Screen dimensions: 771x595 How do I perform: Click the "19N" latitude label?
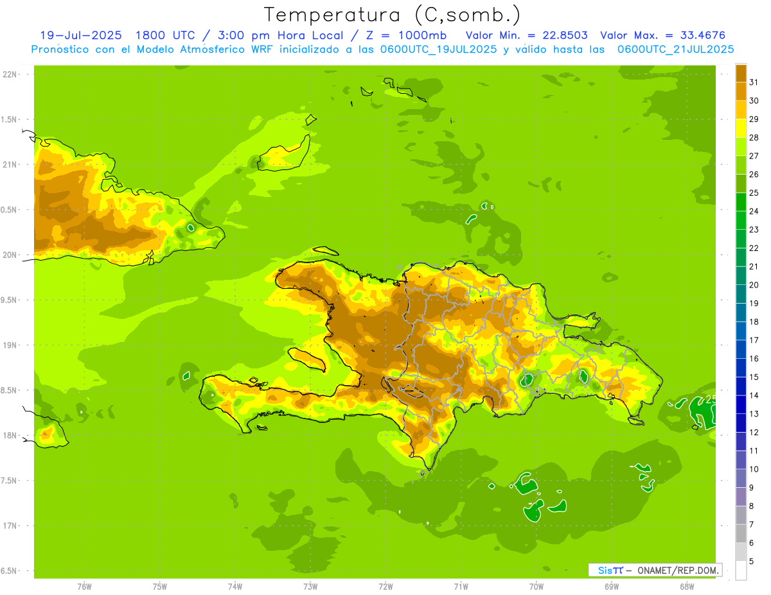point(10,345)
